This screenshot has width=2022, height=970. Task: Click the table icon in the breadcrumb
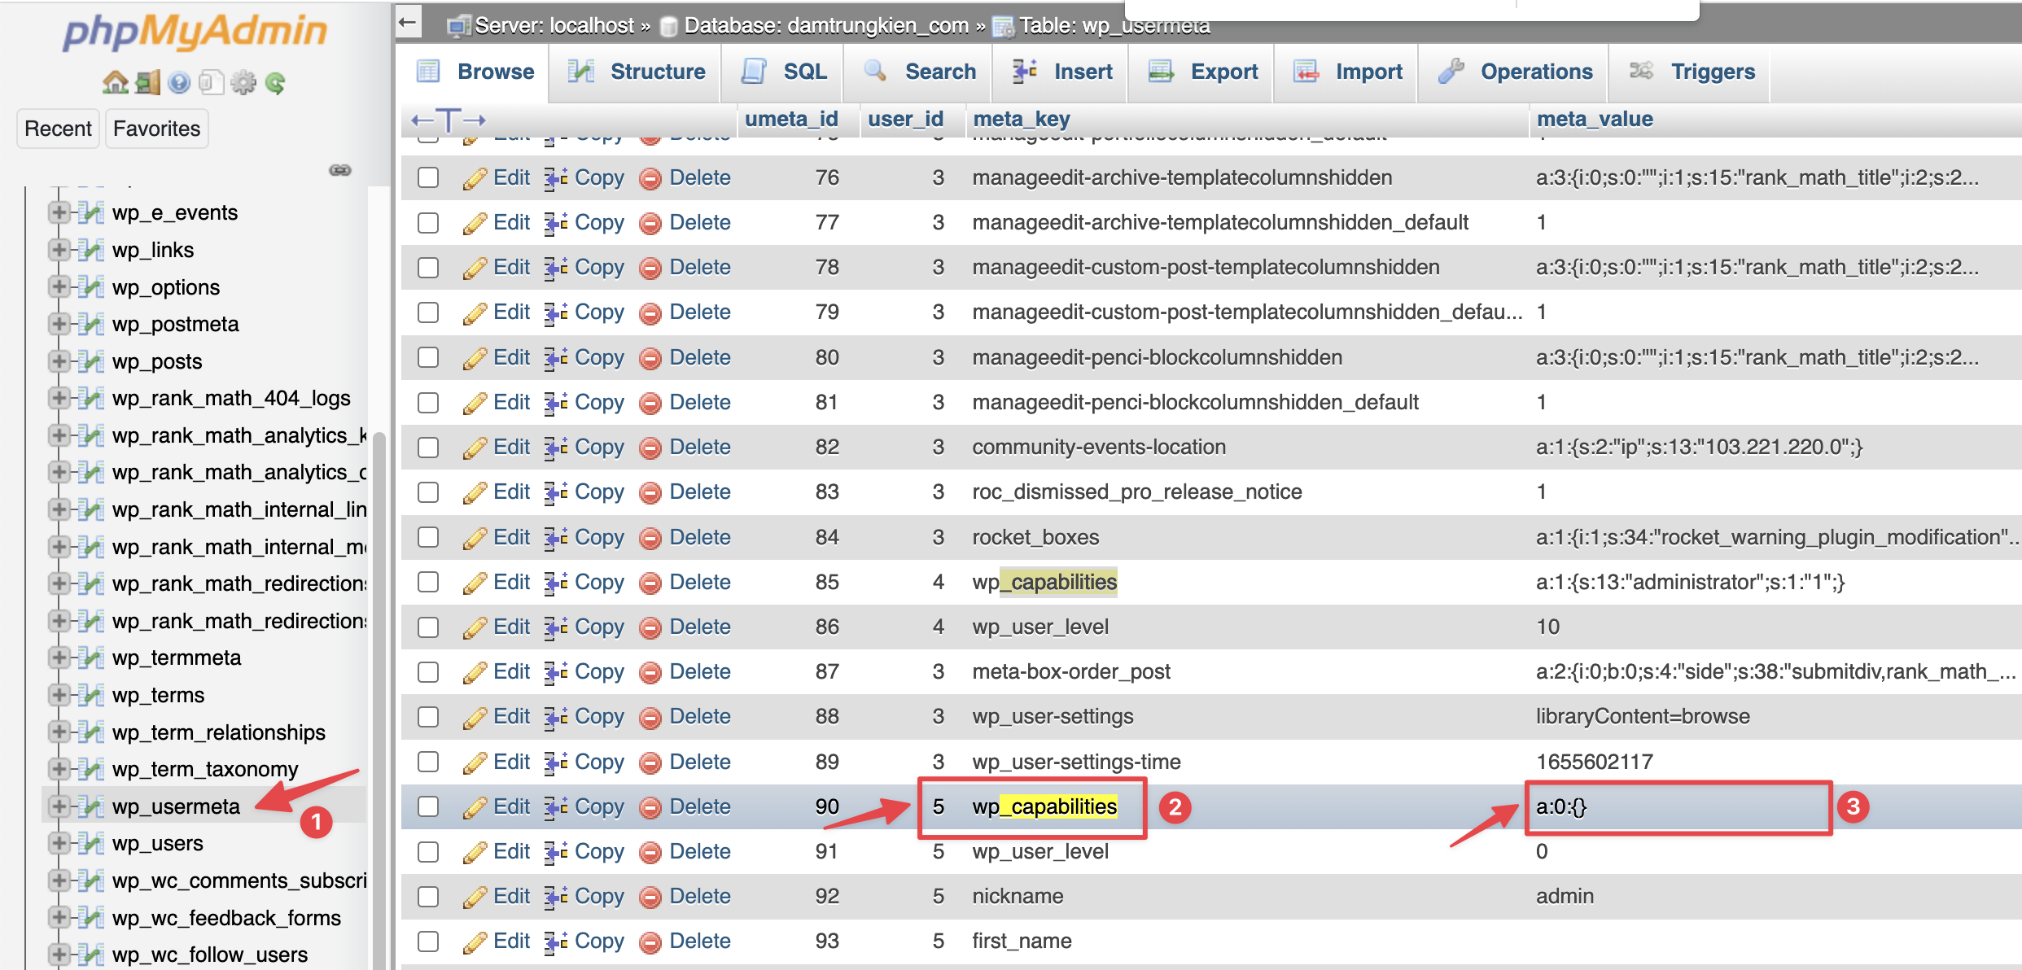click(x=1003, y=27)
